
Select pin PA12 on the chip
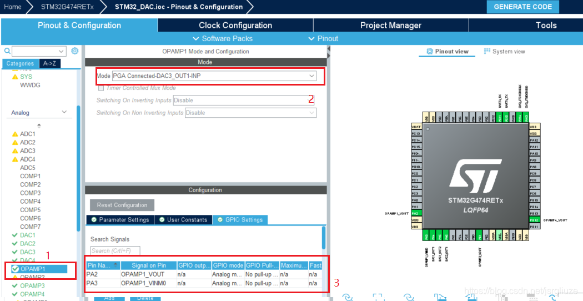(535, 141)
